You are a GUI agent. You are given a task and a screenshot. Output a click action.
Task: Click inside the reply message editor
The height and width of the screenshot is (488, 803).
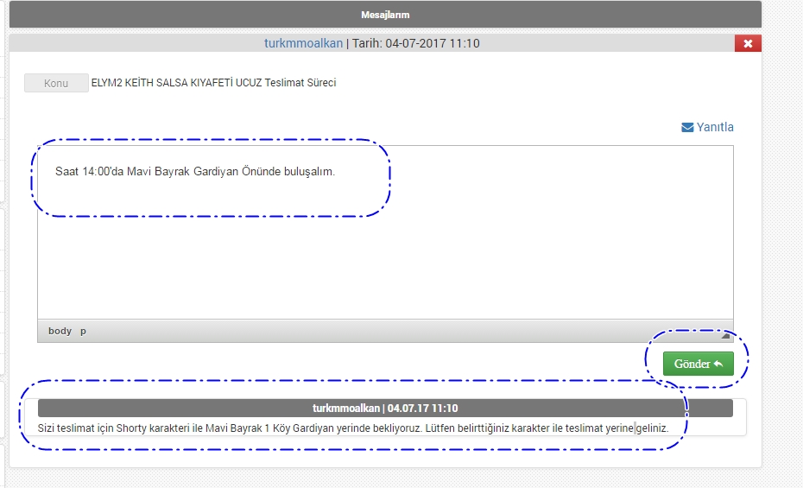385,232
